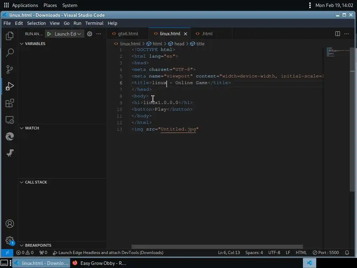Click the dinosaur icon in activity bar
357x268 pixels.
coord(9,153)
